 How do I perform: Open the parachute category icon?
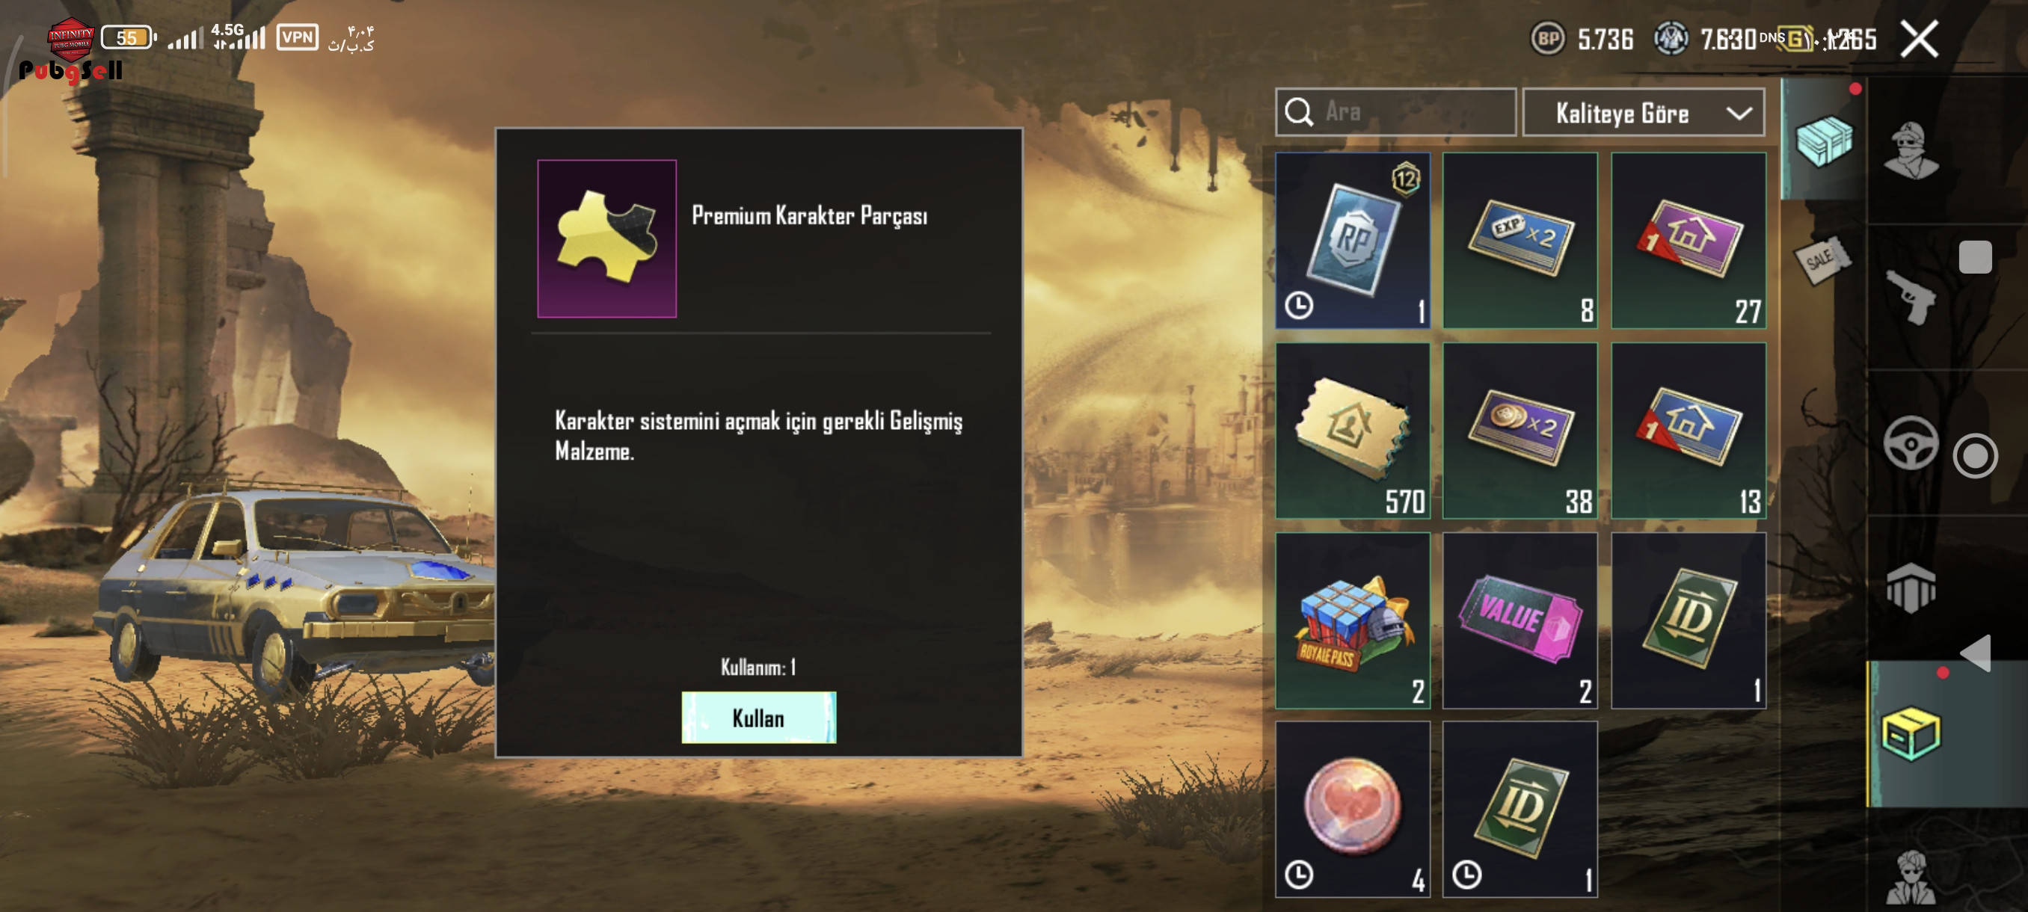[1910, 587]
